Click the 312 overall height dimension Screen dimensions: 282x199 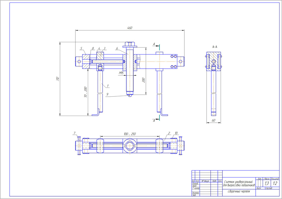point(57,79)
